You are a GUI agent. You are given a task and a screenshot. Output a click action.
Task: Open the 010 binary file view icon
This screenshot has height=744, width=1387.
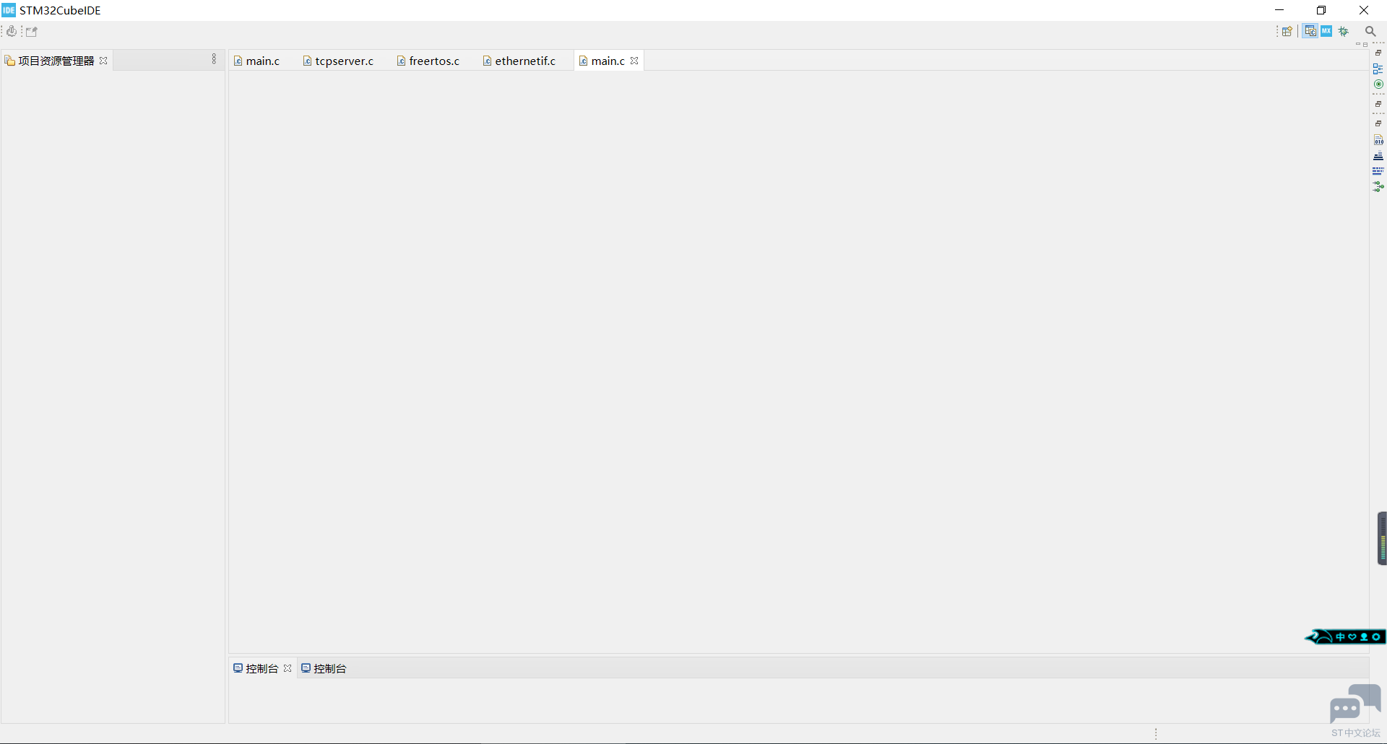click(1378, 140)
